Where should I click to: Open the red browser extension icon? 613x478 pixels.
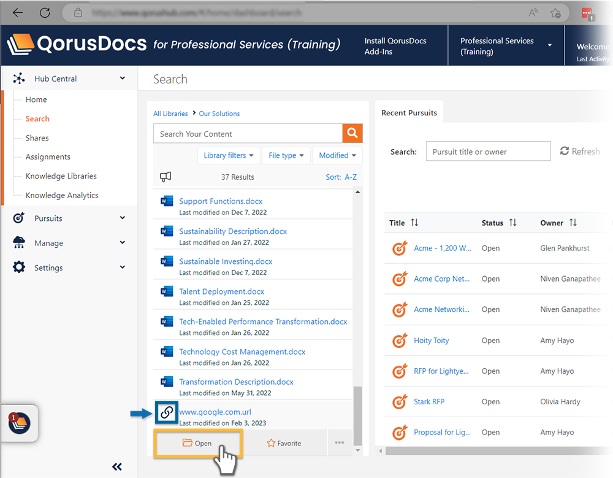pyautogui.click(x=588, y=13)
